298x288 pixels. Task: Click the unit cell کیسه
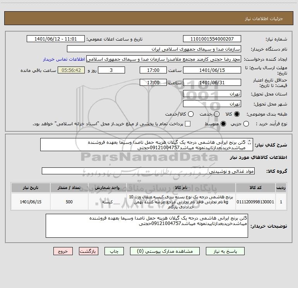(107, 202)
